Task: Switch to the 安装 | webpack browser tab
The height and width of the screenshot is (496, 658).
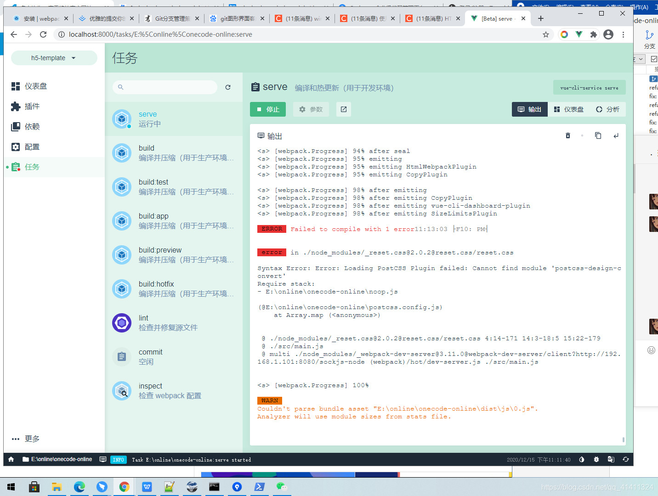Action: [40, 18]
